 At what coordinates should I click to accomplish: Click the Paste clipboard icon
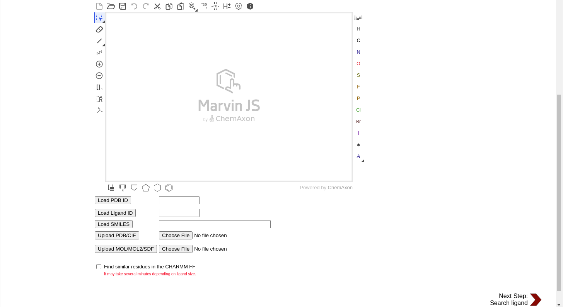[x=181, y=6]
